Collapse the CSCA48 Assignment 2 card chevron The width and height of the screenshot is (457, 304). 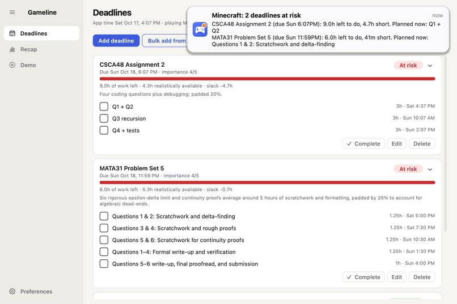[x=430, y=66]
